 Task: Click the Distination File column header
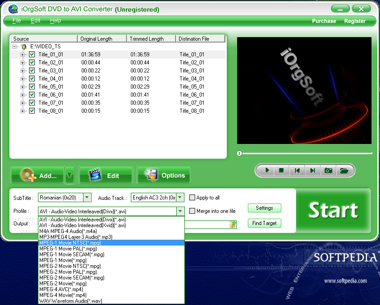tap(200, 39)
